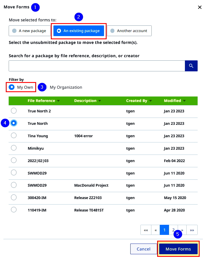The image size is (206, 258).
Task: Go to previous page of results
Action: tap(156, 230)
